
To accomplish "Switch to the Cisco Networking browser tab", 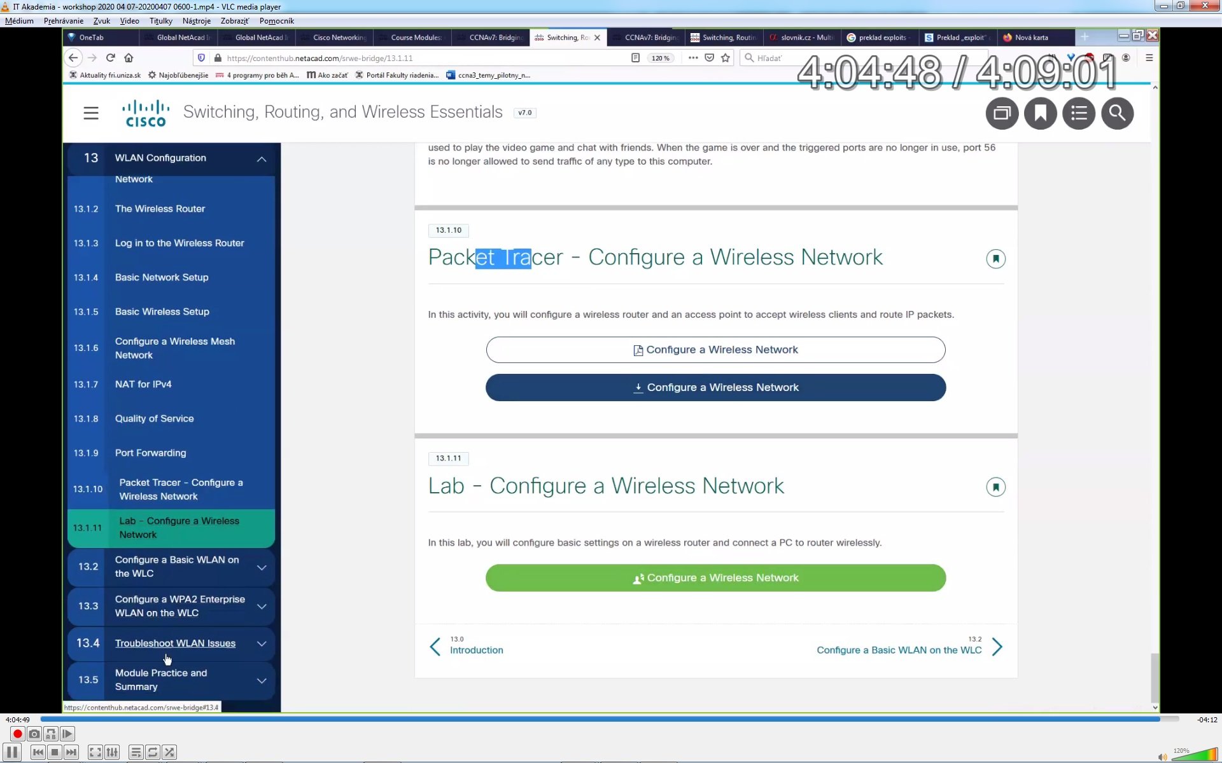I will tap(335, 38).
